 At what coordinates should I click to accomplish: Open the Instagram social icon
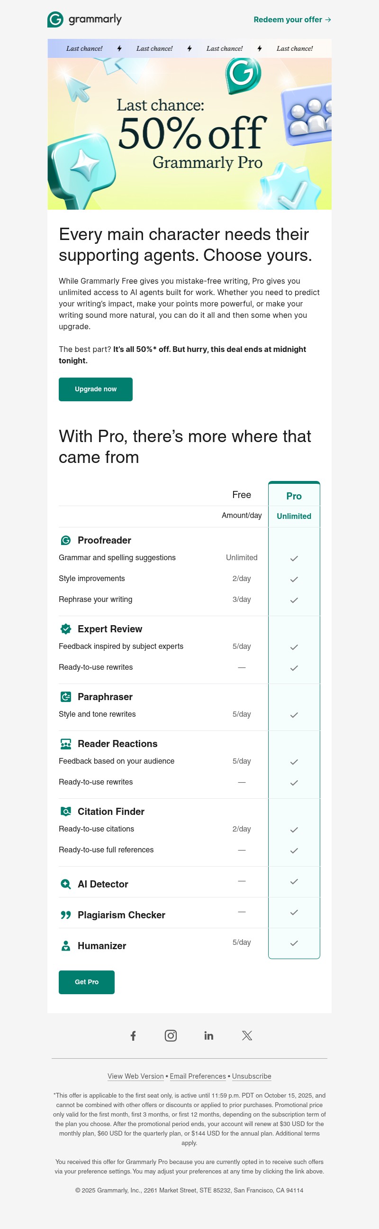[171, 1035]
